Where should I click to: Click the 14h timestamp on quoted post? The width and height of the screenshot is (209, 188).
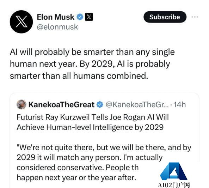(x=180, y=104)
